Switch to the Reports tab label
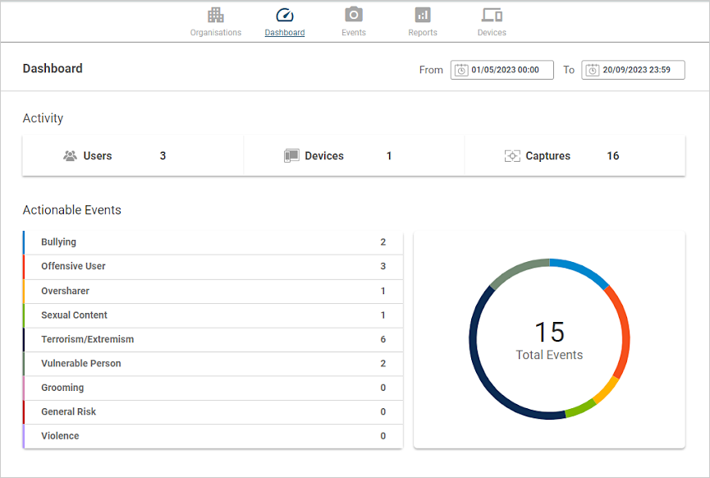 423,33
